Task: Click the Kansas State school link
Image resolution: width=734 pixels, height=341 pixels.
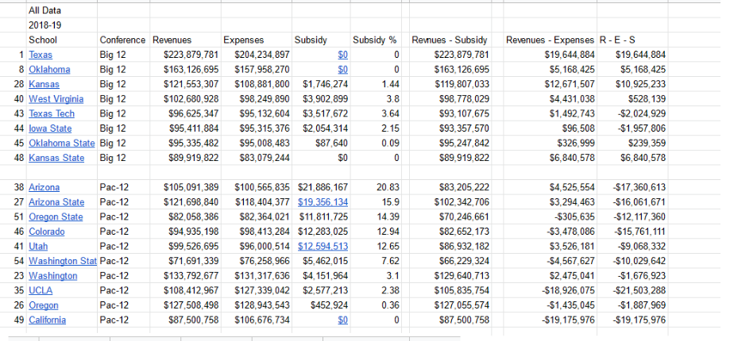Action: point(56,158)
